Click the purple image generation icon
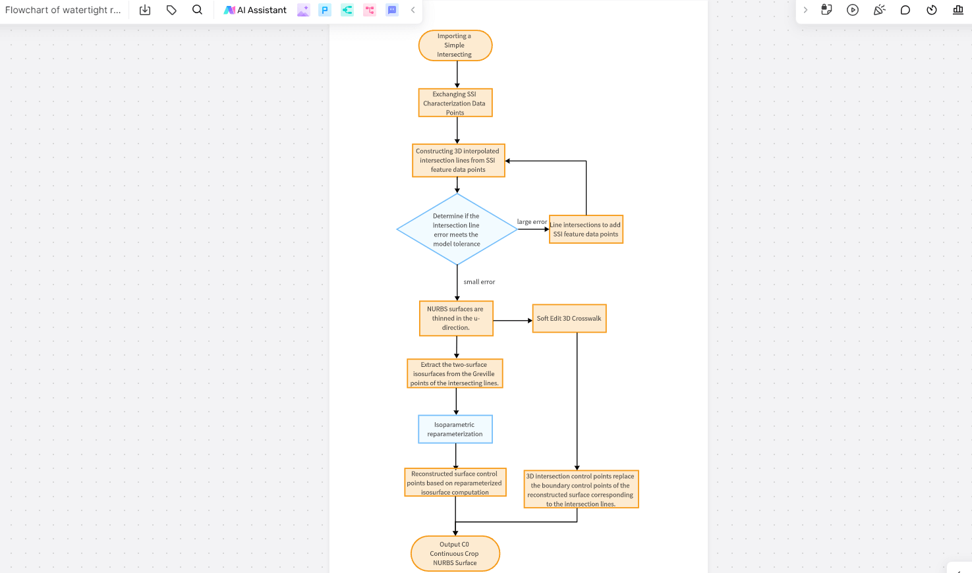 pyautogui.click(x=303, y=10)
